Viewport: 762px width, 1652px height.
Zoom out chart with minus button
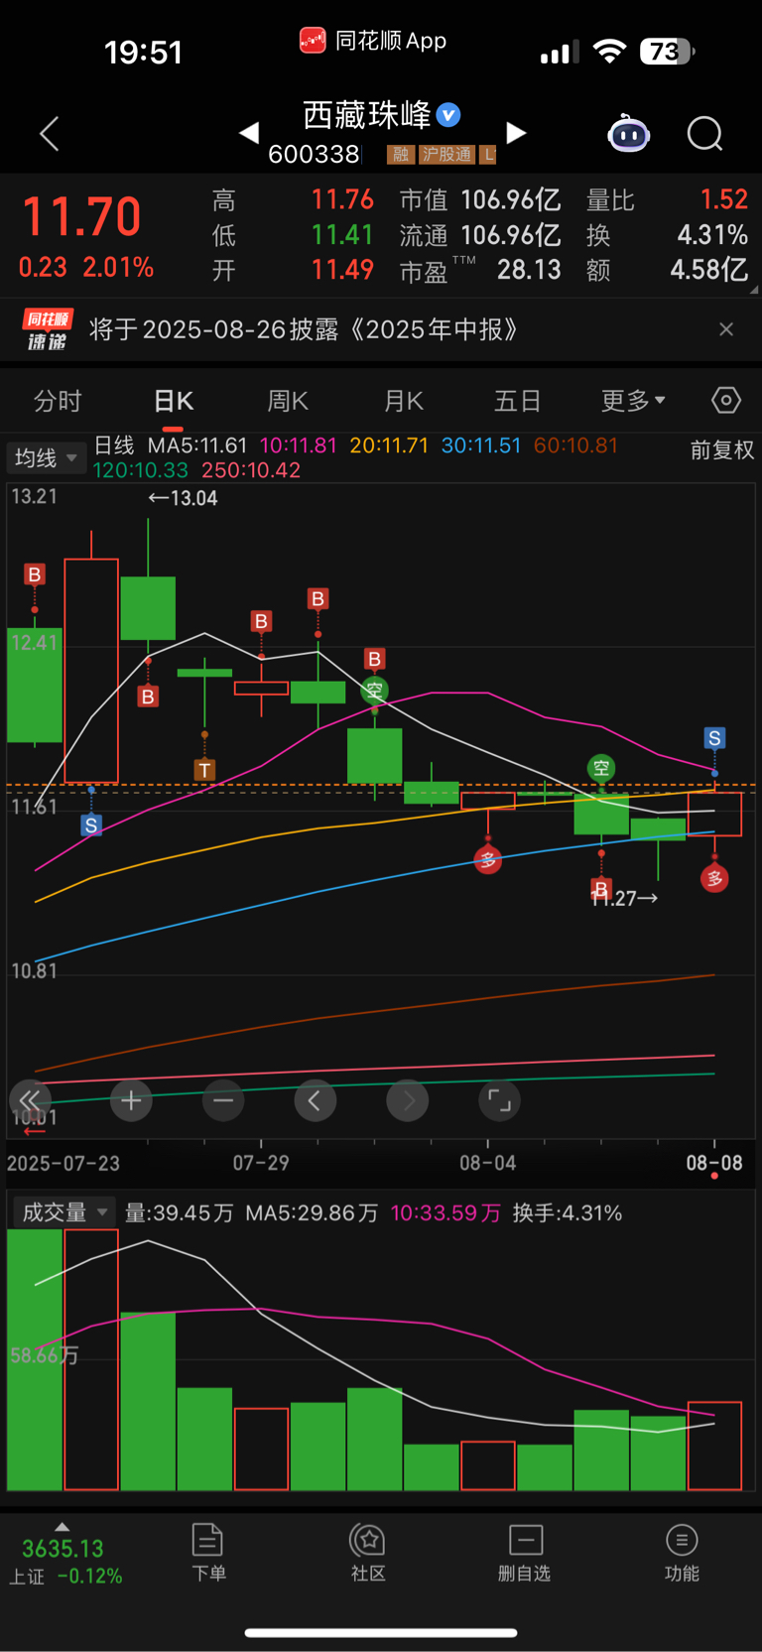click(x=223, y=1100)
